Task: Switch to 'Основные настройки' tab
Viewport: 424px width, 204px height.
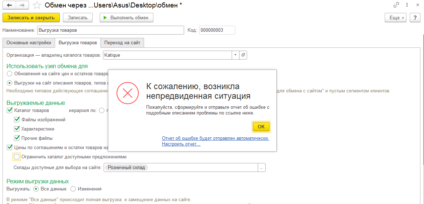Action: [29, 43]
